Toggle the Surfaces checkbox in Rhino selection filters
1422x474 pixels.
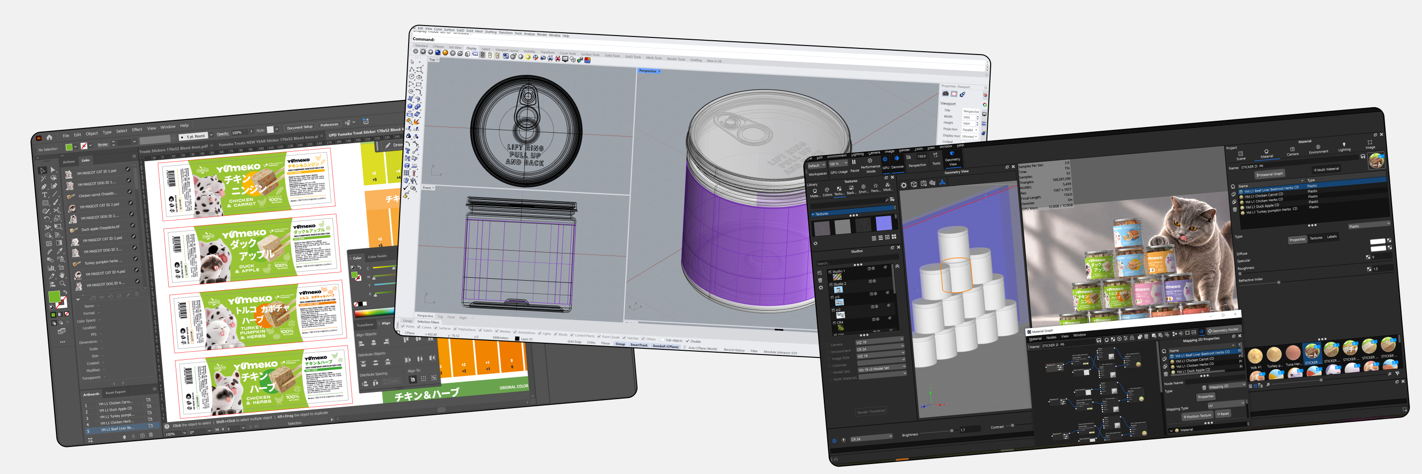[436, 328]
